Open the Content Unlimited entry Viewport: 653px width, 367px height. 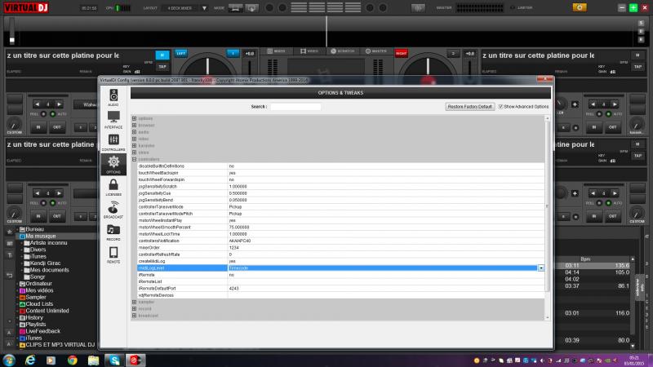(x=47, y=311)
